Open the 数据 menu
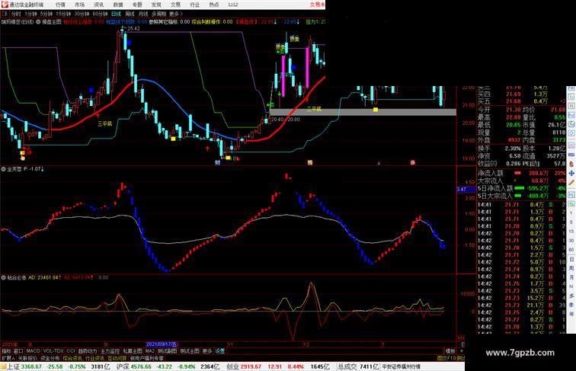The width and height of the screenshot is (576, 371). point(118,5)
